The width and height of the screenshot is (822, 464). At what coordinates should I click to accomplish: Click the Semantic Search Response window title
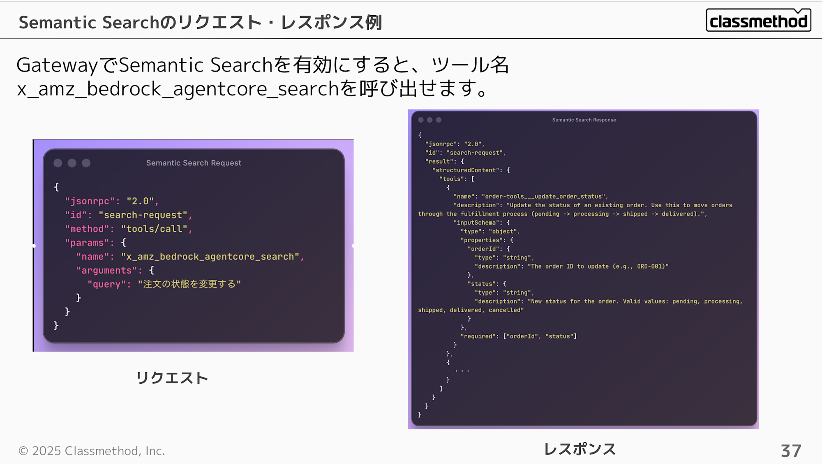tap(584, 120)
